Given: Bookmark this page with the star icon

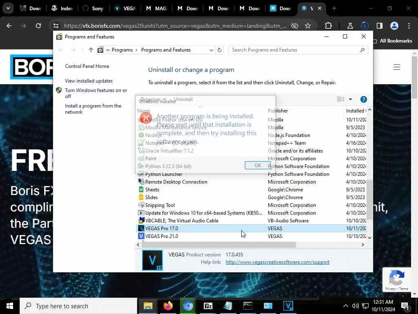Looking at the screenshot, I should click(x=308, y=26).
